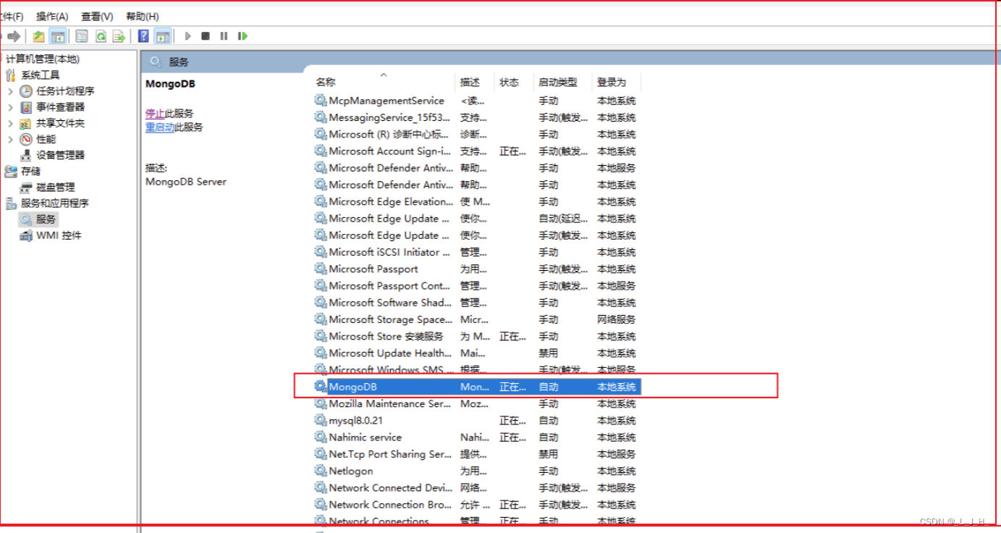
Task: Click the export list toolbar icon
Action: click(119, 36)
